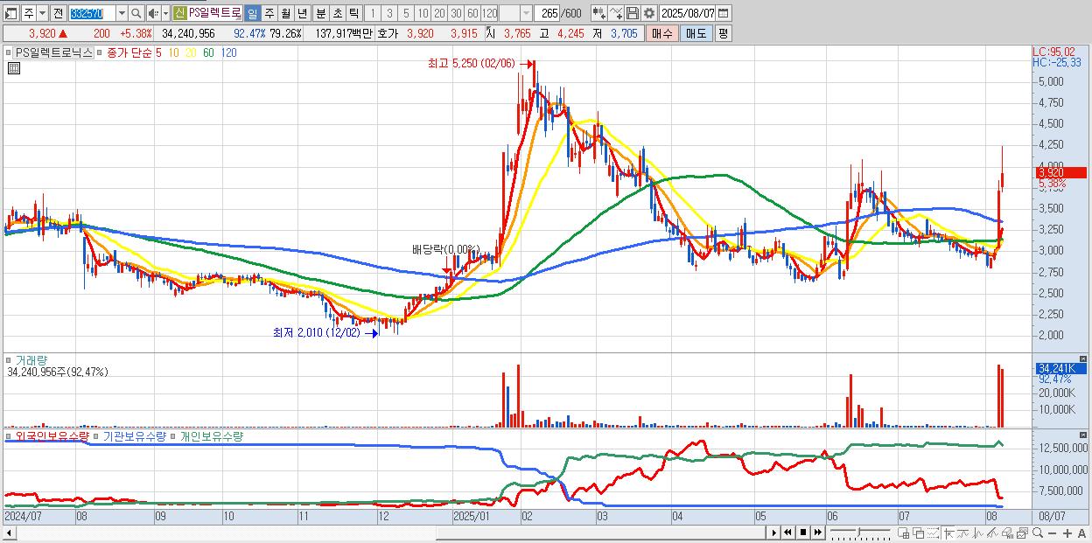Click the 호가 quote label
This screenshot has height=543, width=1092.
tap(387, 33)
